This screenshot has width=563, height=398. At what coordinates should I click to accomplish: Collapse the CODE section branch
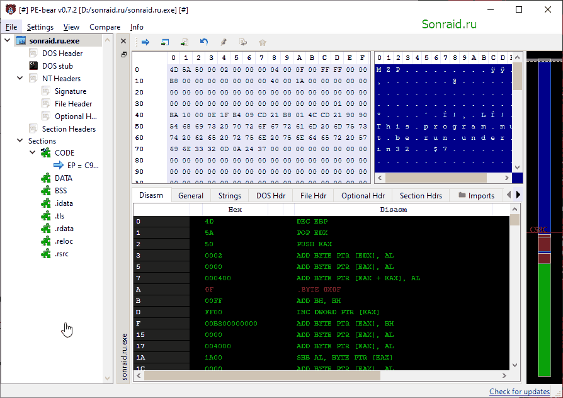tap(33, 152)
